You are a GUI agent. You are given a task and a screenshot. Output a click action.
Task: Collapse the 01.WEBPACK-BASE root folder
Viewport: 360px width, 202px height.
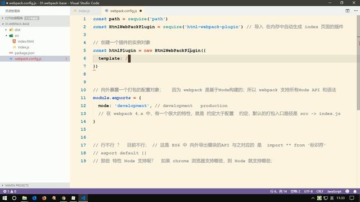pyautogui.click(x=35, y=24)
